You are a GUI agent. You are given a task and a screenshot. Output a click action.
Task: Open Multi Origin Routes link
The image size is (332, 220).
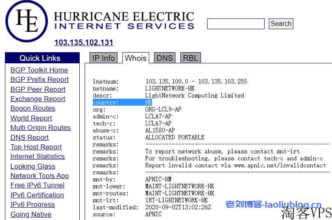point(40,127)
